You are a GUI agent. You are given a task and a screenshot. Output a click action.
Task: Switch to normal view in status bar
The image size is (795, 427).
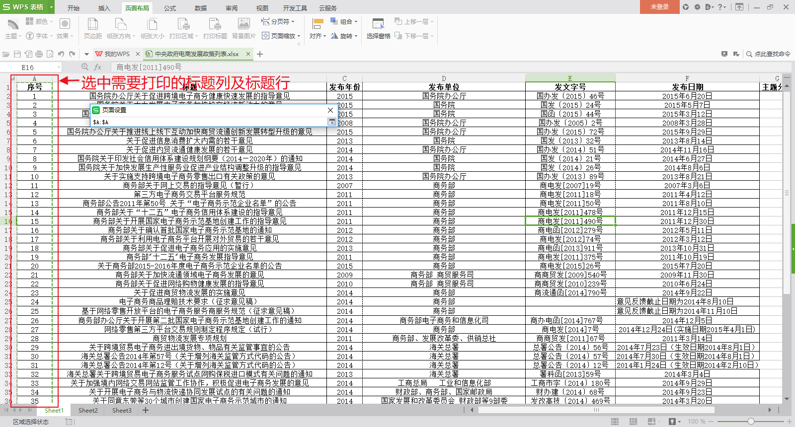(615, 422)
